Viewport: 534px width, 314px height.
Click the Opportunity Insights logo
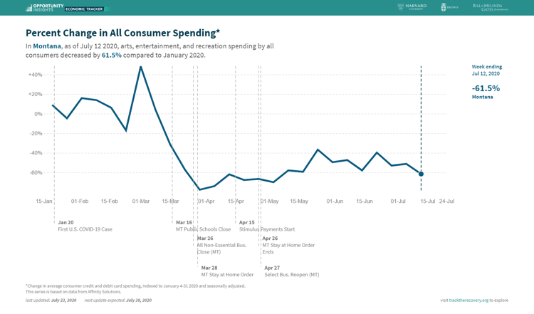(45, 8)
